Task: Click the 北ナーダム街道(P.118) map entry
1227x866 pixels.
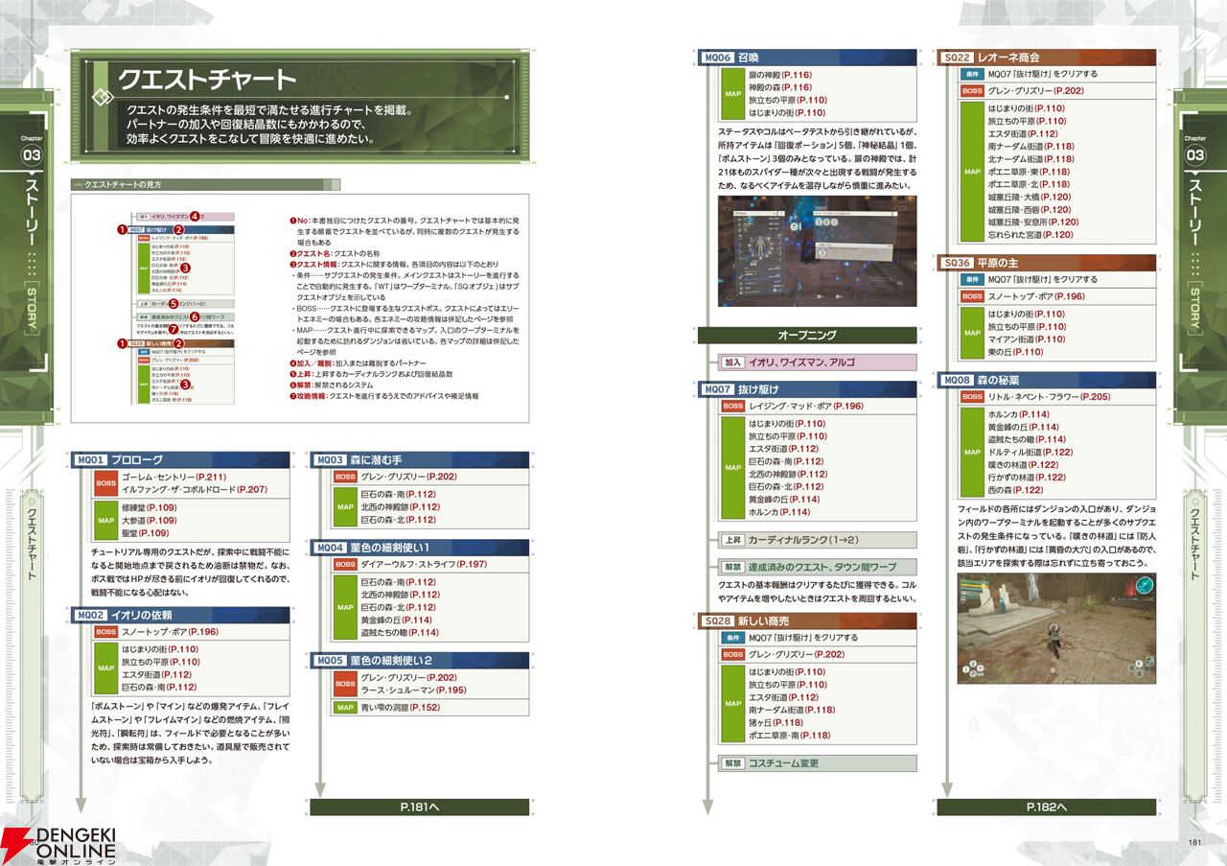Action: (1031, 159)
